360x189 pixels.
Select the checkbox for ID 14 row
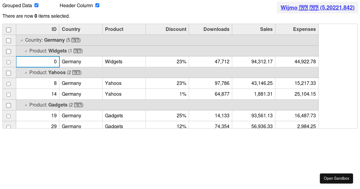coord(9,94)
